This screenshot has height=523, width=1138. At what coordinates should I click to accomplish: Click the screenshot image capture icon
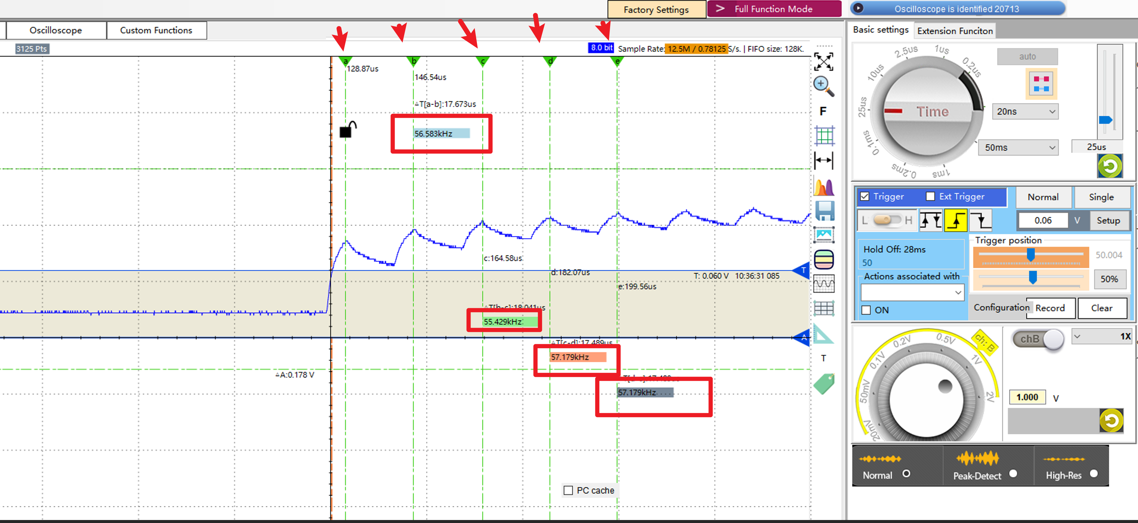824,235
